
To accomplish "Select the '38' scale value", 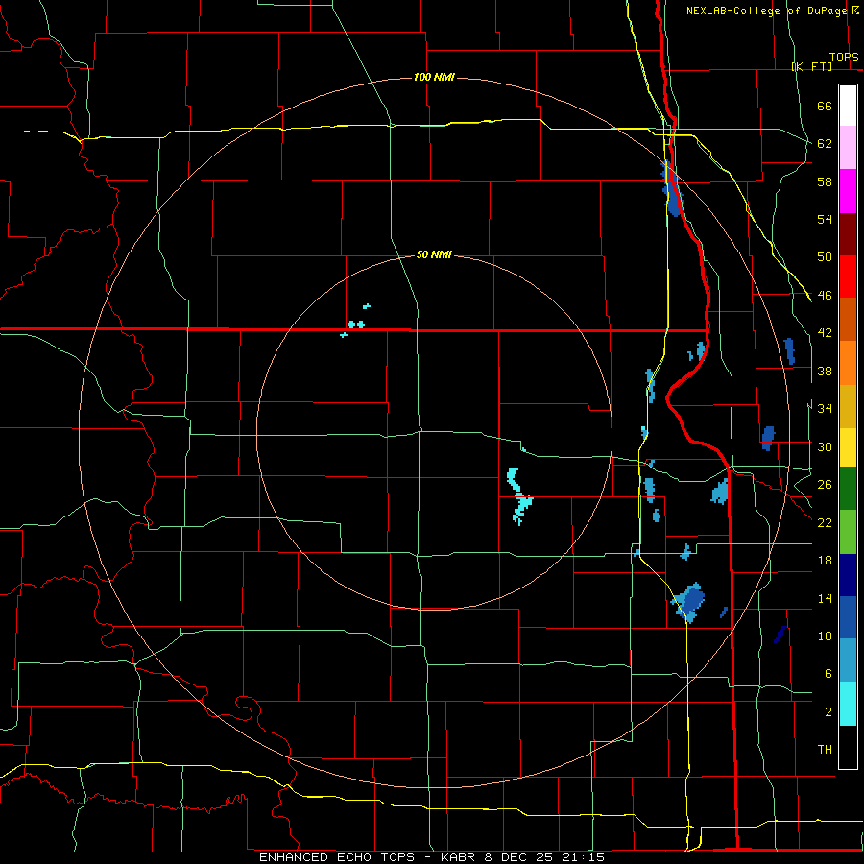I will (825, 372).
